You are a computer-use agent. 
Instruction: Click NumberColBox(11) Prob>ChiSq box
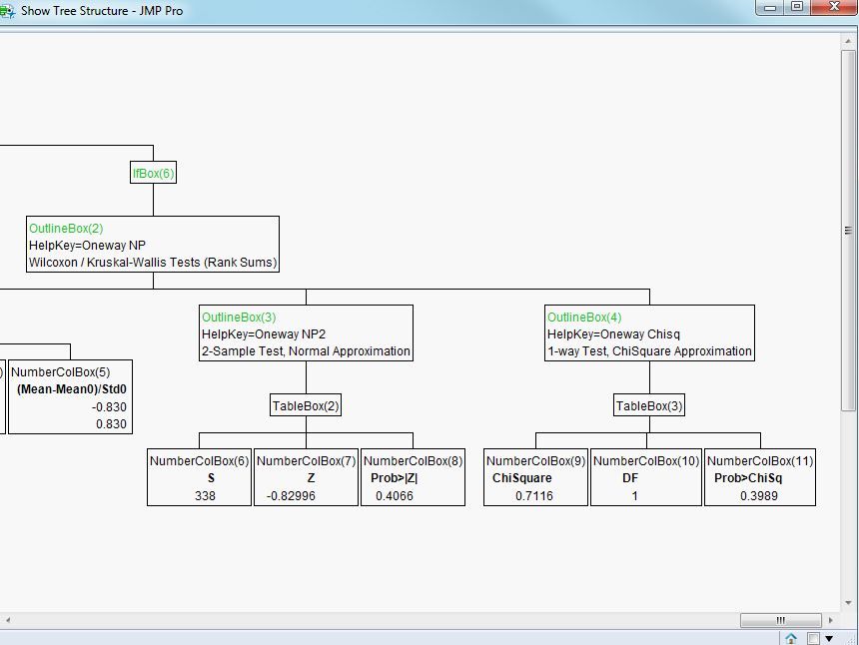pos(760,477)
